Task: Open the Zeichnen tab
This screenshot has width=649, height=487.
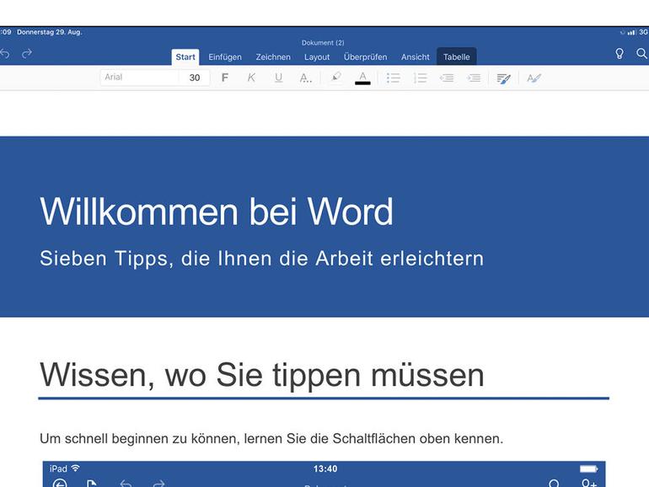Action: [x=273, y=57]
